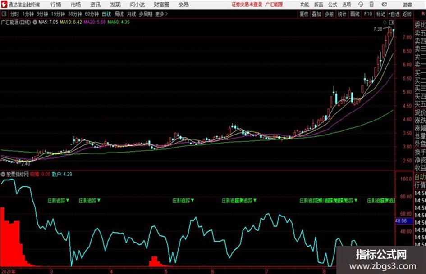Switch to the 30分钟 period tab

tap(75, 14)
